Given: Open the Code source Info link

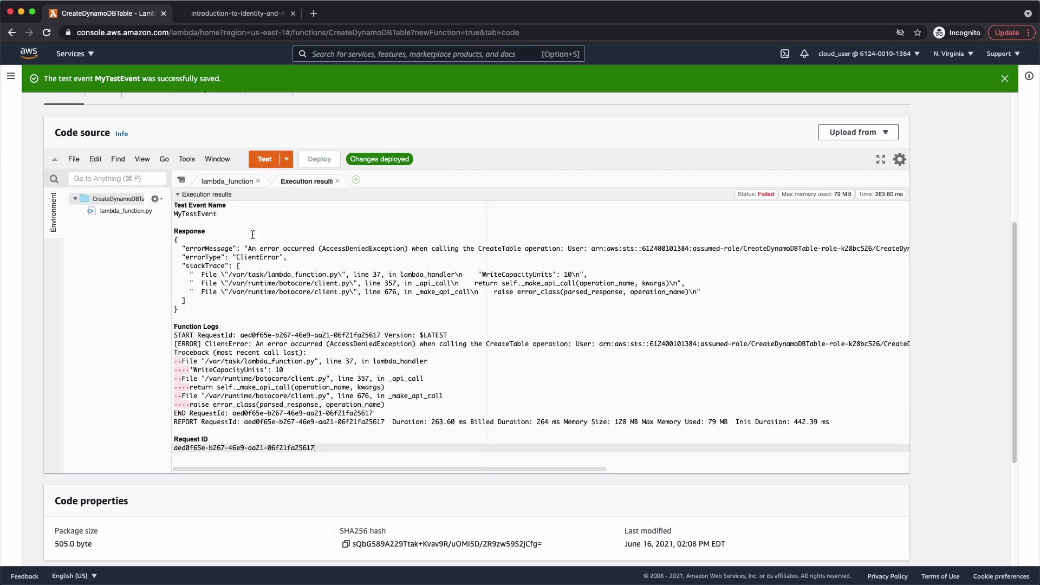Looking at the screenshot, I should click(x=121, y=134).
